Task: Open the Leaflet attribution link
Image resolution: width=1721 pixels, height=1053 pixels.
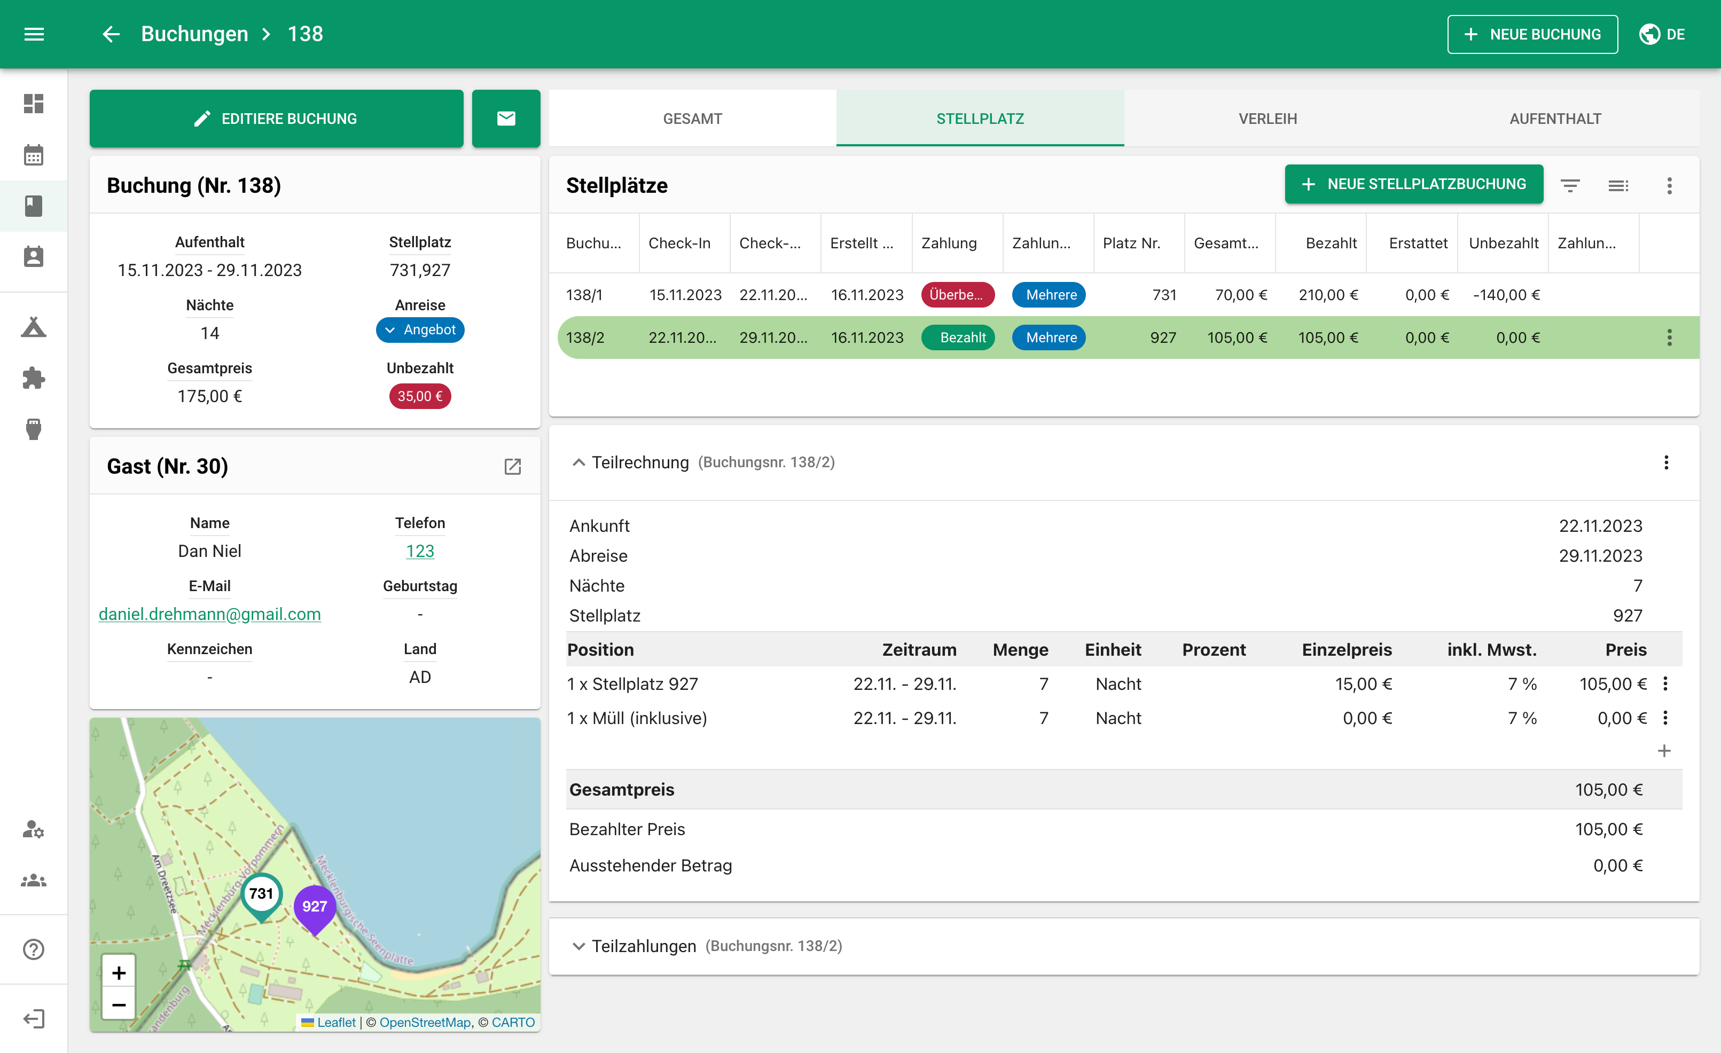Action: pyautogui.click(x=335, y=1022)
